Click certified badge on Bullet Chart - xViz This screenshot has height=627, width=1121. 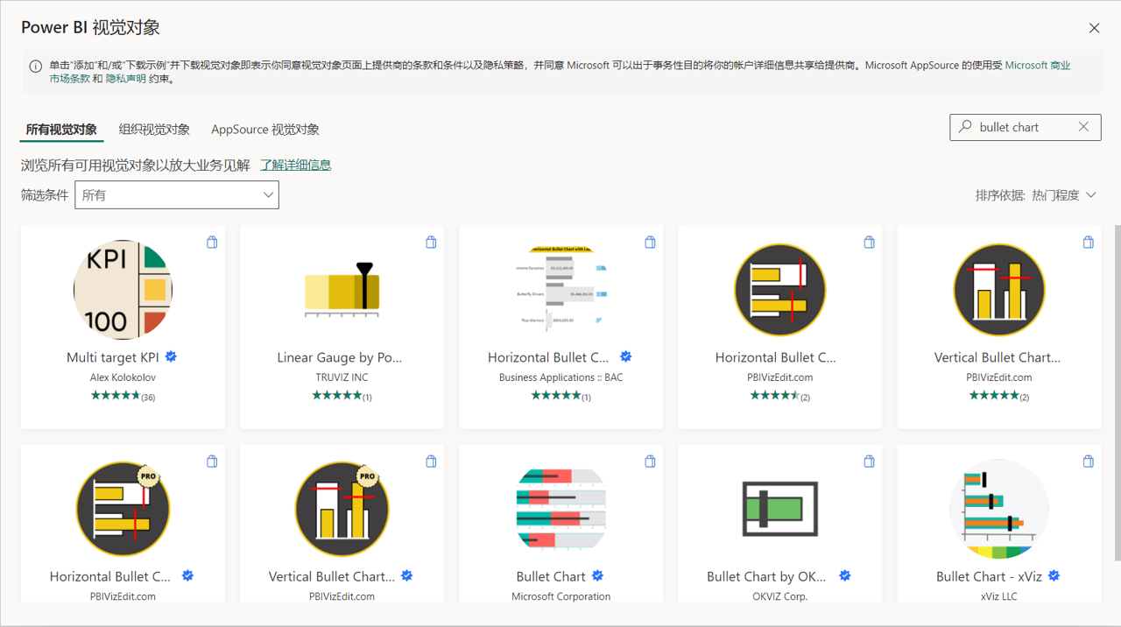pyautogui.click(x=1054, y=575)
